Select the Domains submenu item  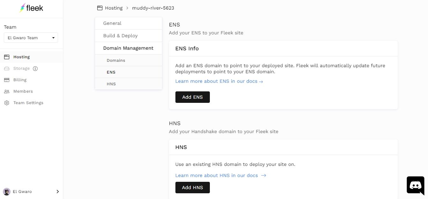coord(116,60)
